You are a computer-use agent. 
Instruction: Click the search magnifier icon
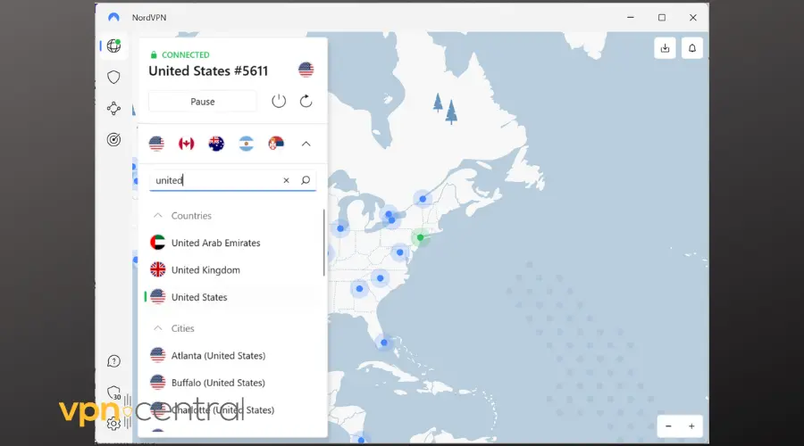pyautogui.click(x=306, y=180)
